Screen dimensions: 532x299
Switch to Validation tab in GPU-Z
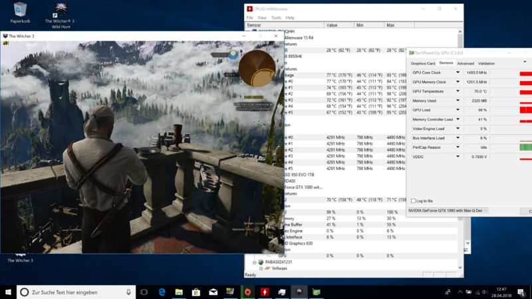pyautogui.click(x=486, y=63)
